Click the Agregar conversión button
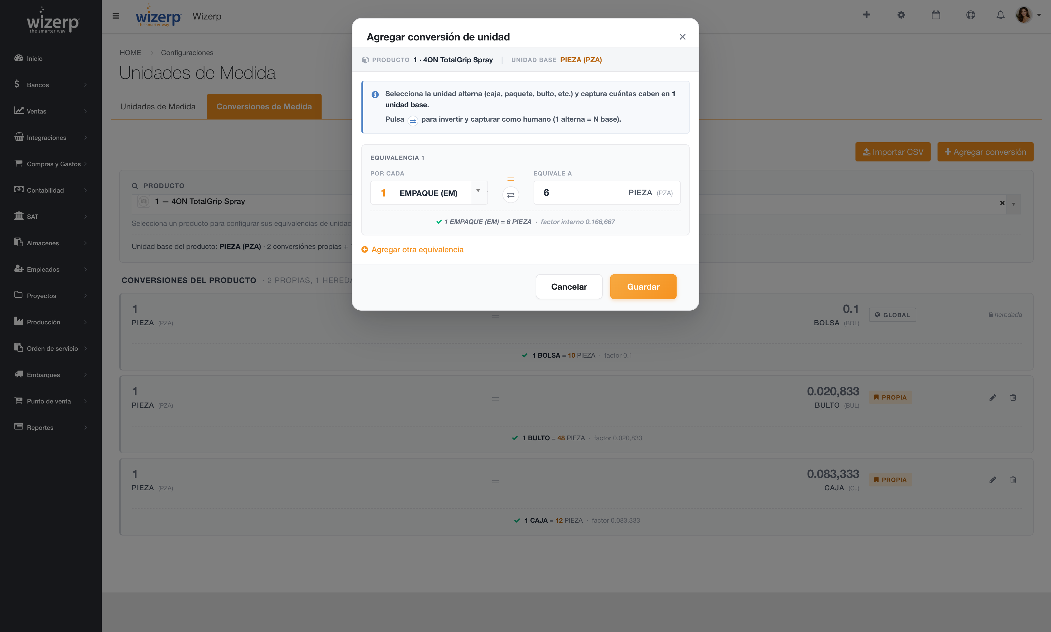 pyautogui.click(x=985, y=152)
